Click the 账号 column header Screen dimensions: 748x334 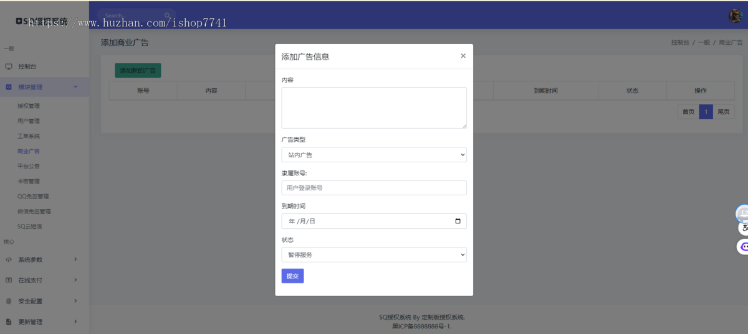143,91
